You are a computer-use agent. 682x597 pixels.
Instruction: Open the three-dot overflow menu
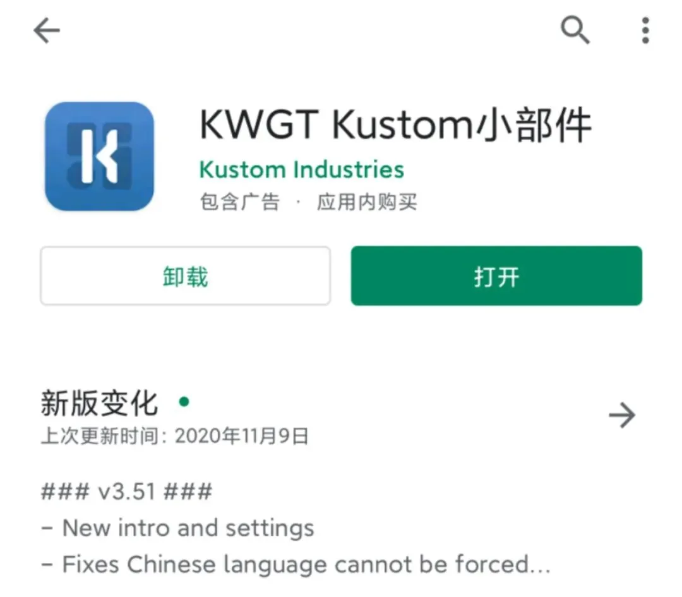pyautogui.click(x=645, y=30)
